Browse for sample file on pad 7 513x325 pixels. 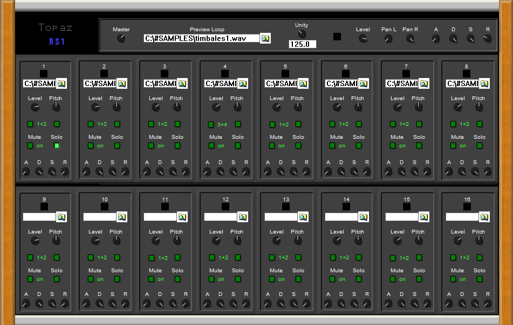click(424, 83)
